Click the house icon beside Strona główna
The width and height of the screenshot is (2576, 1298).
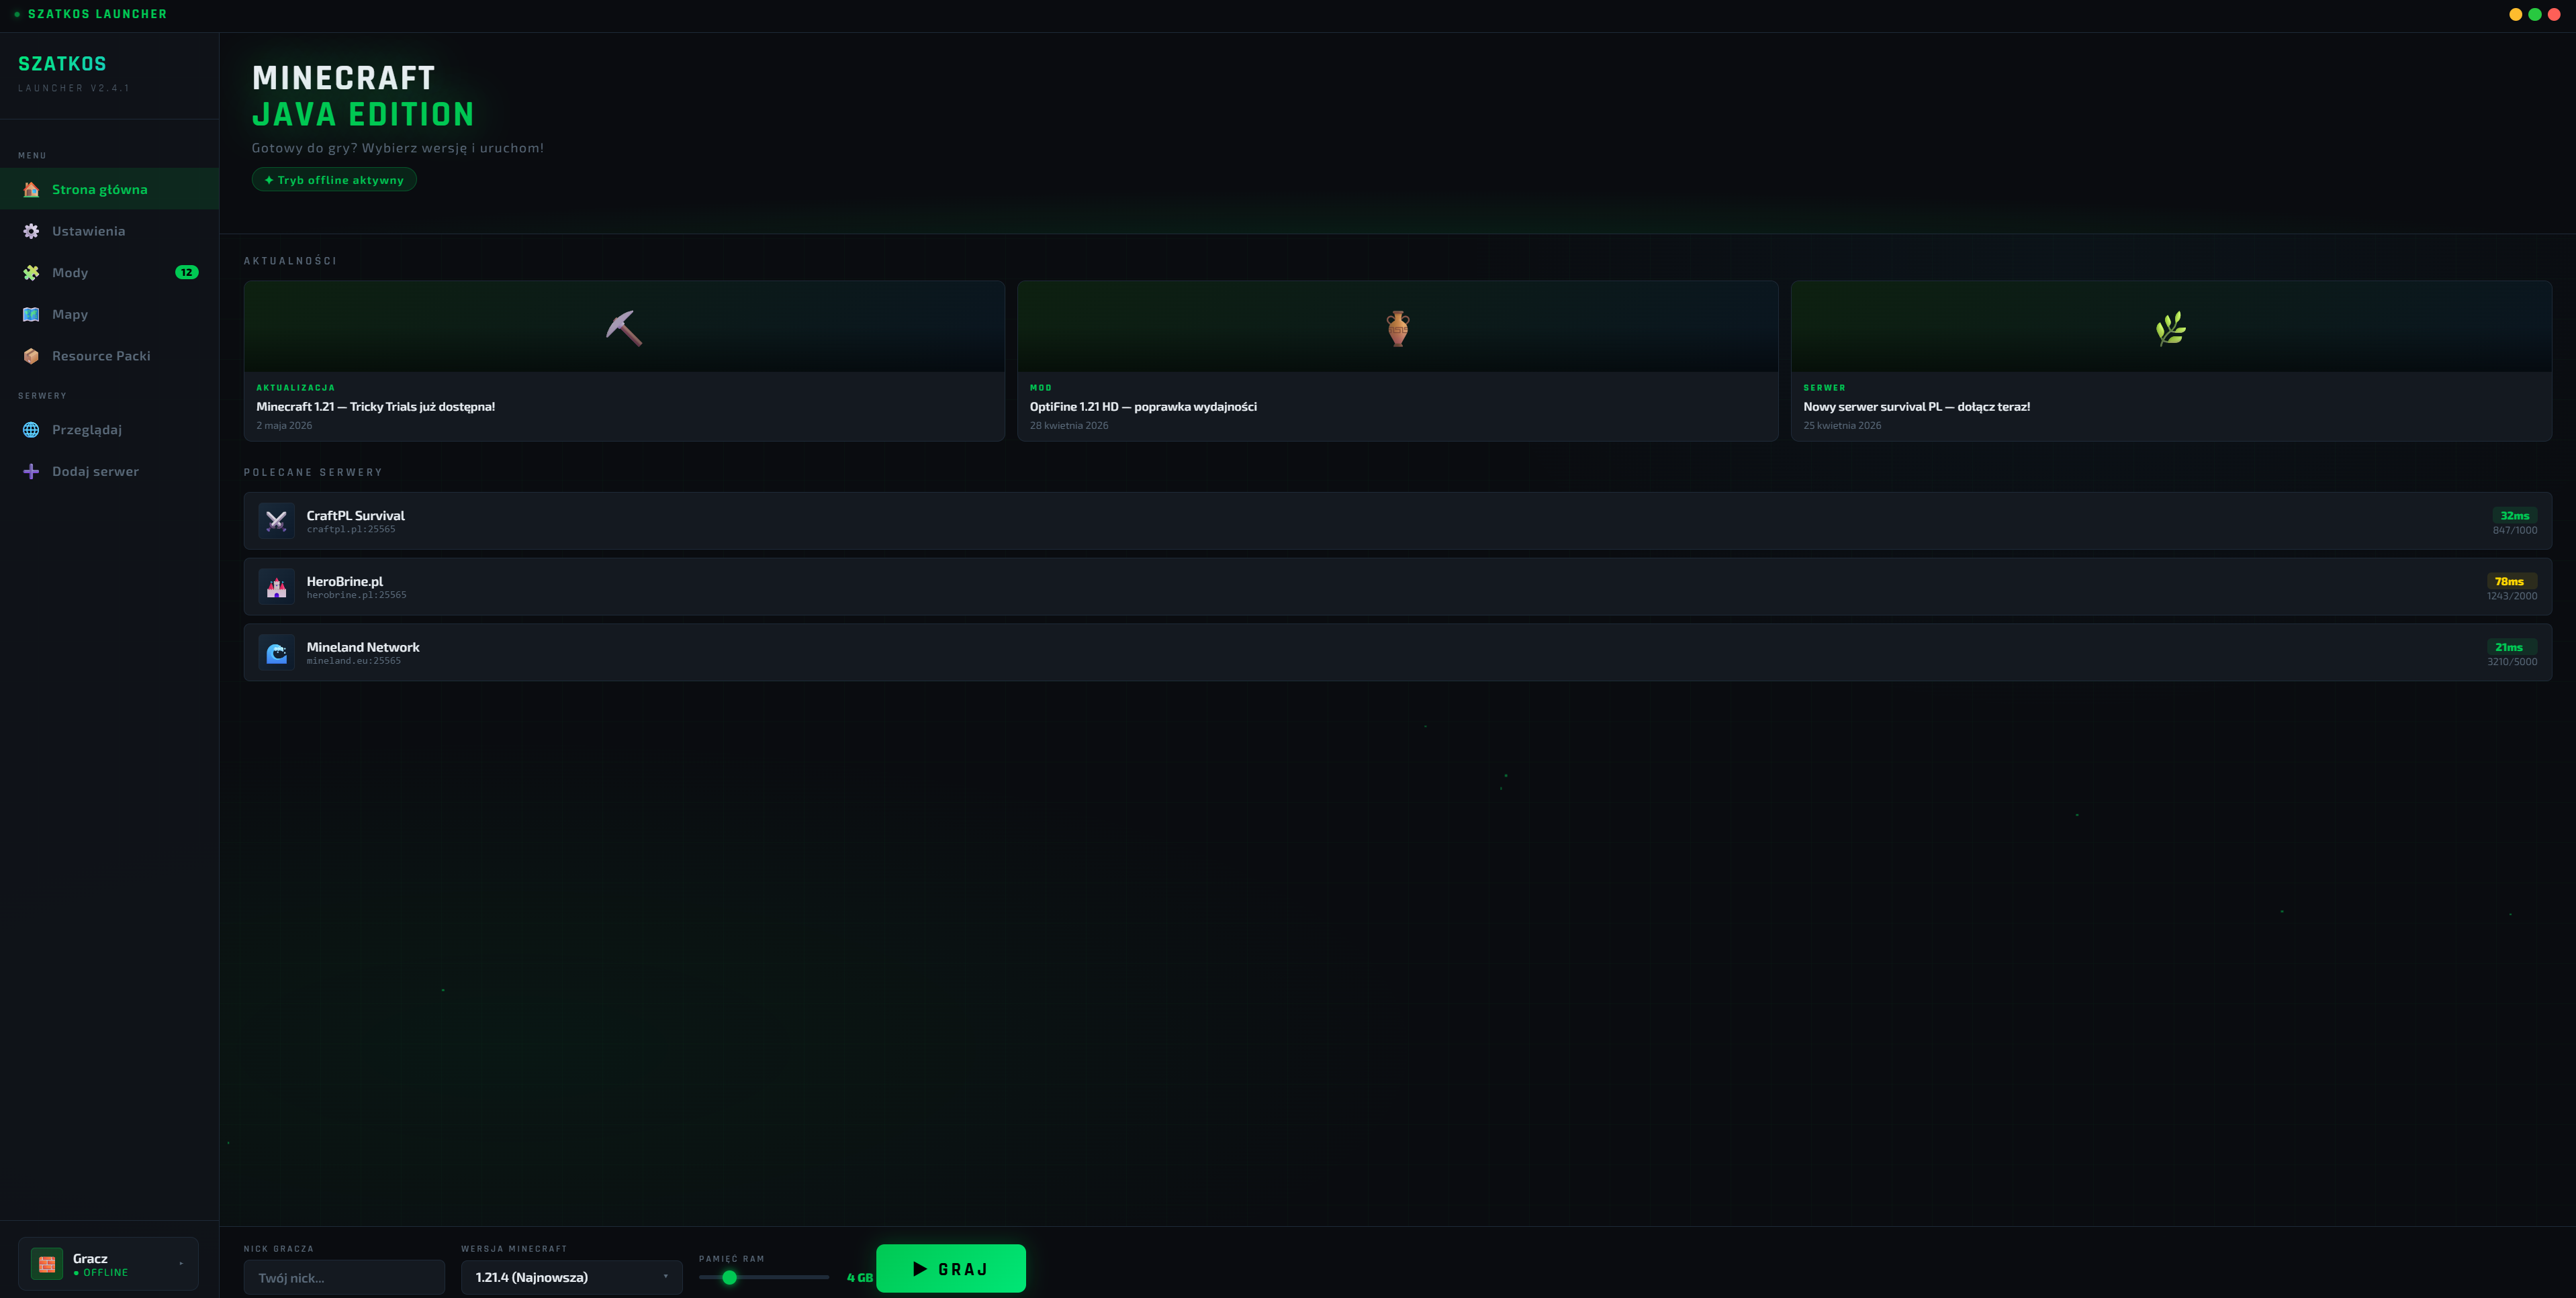[x=31, y=189]
